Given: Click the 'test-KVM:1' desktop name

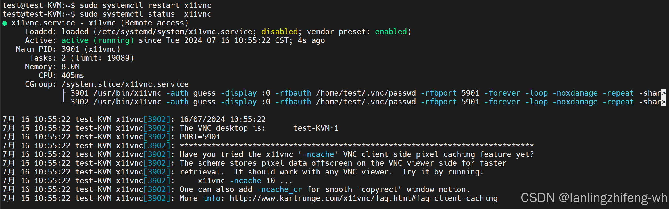Looking at the screenshot, I should tap(316, 128).
